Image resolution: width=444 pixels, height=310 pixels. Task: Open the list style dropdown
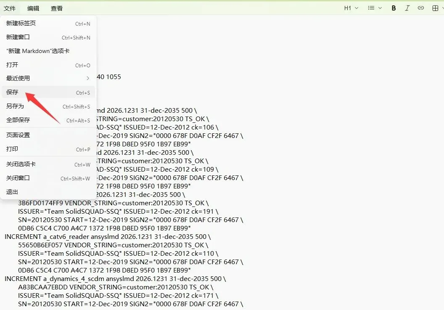click(x=375, y=8)
